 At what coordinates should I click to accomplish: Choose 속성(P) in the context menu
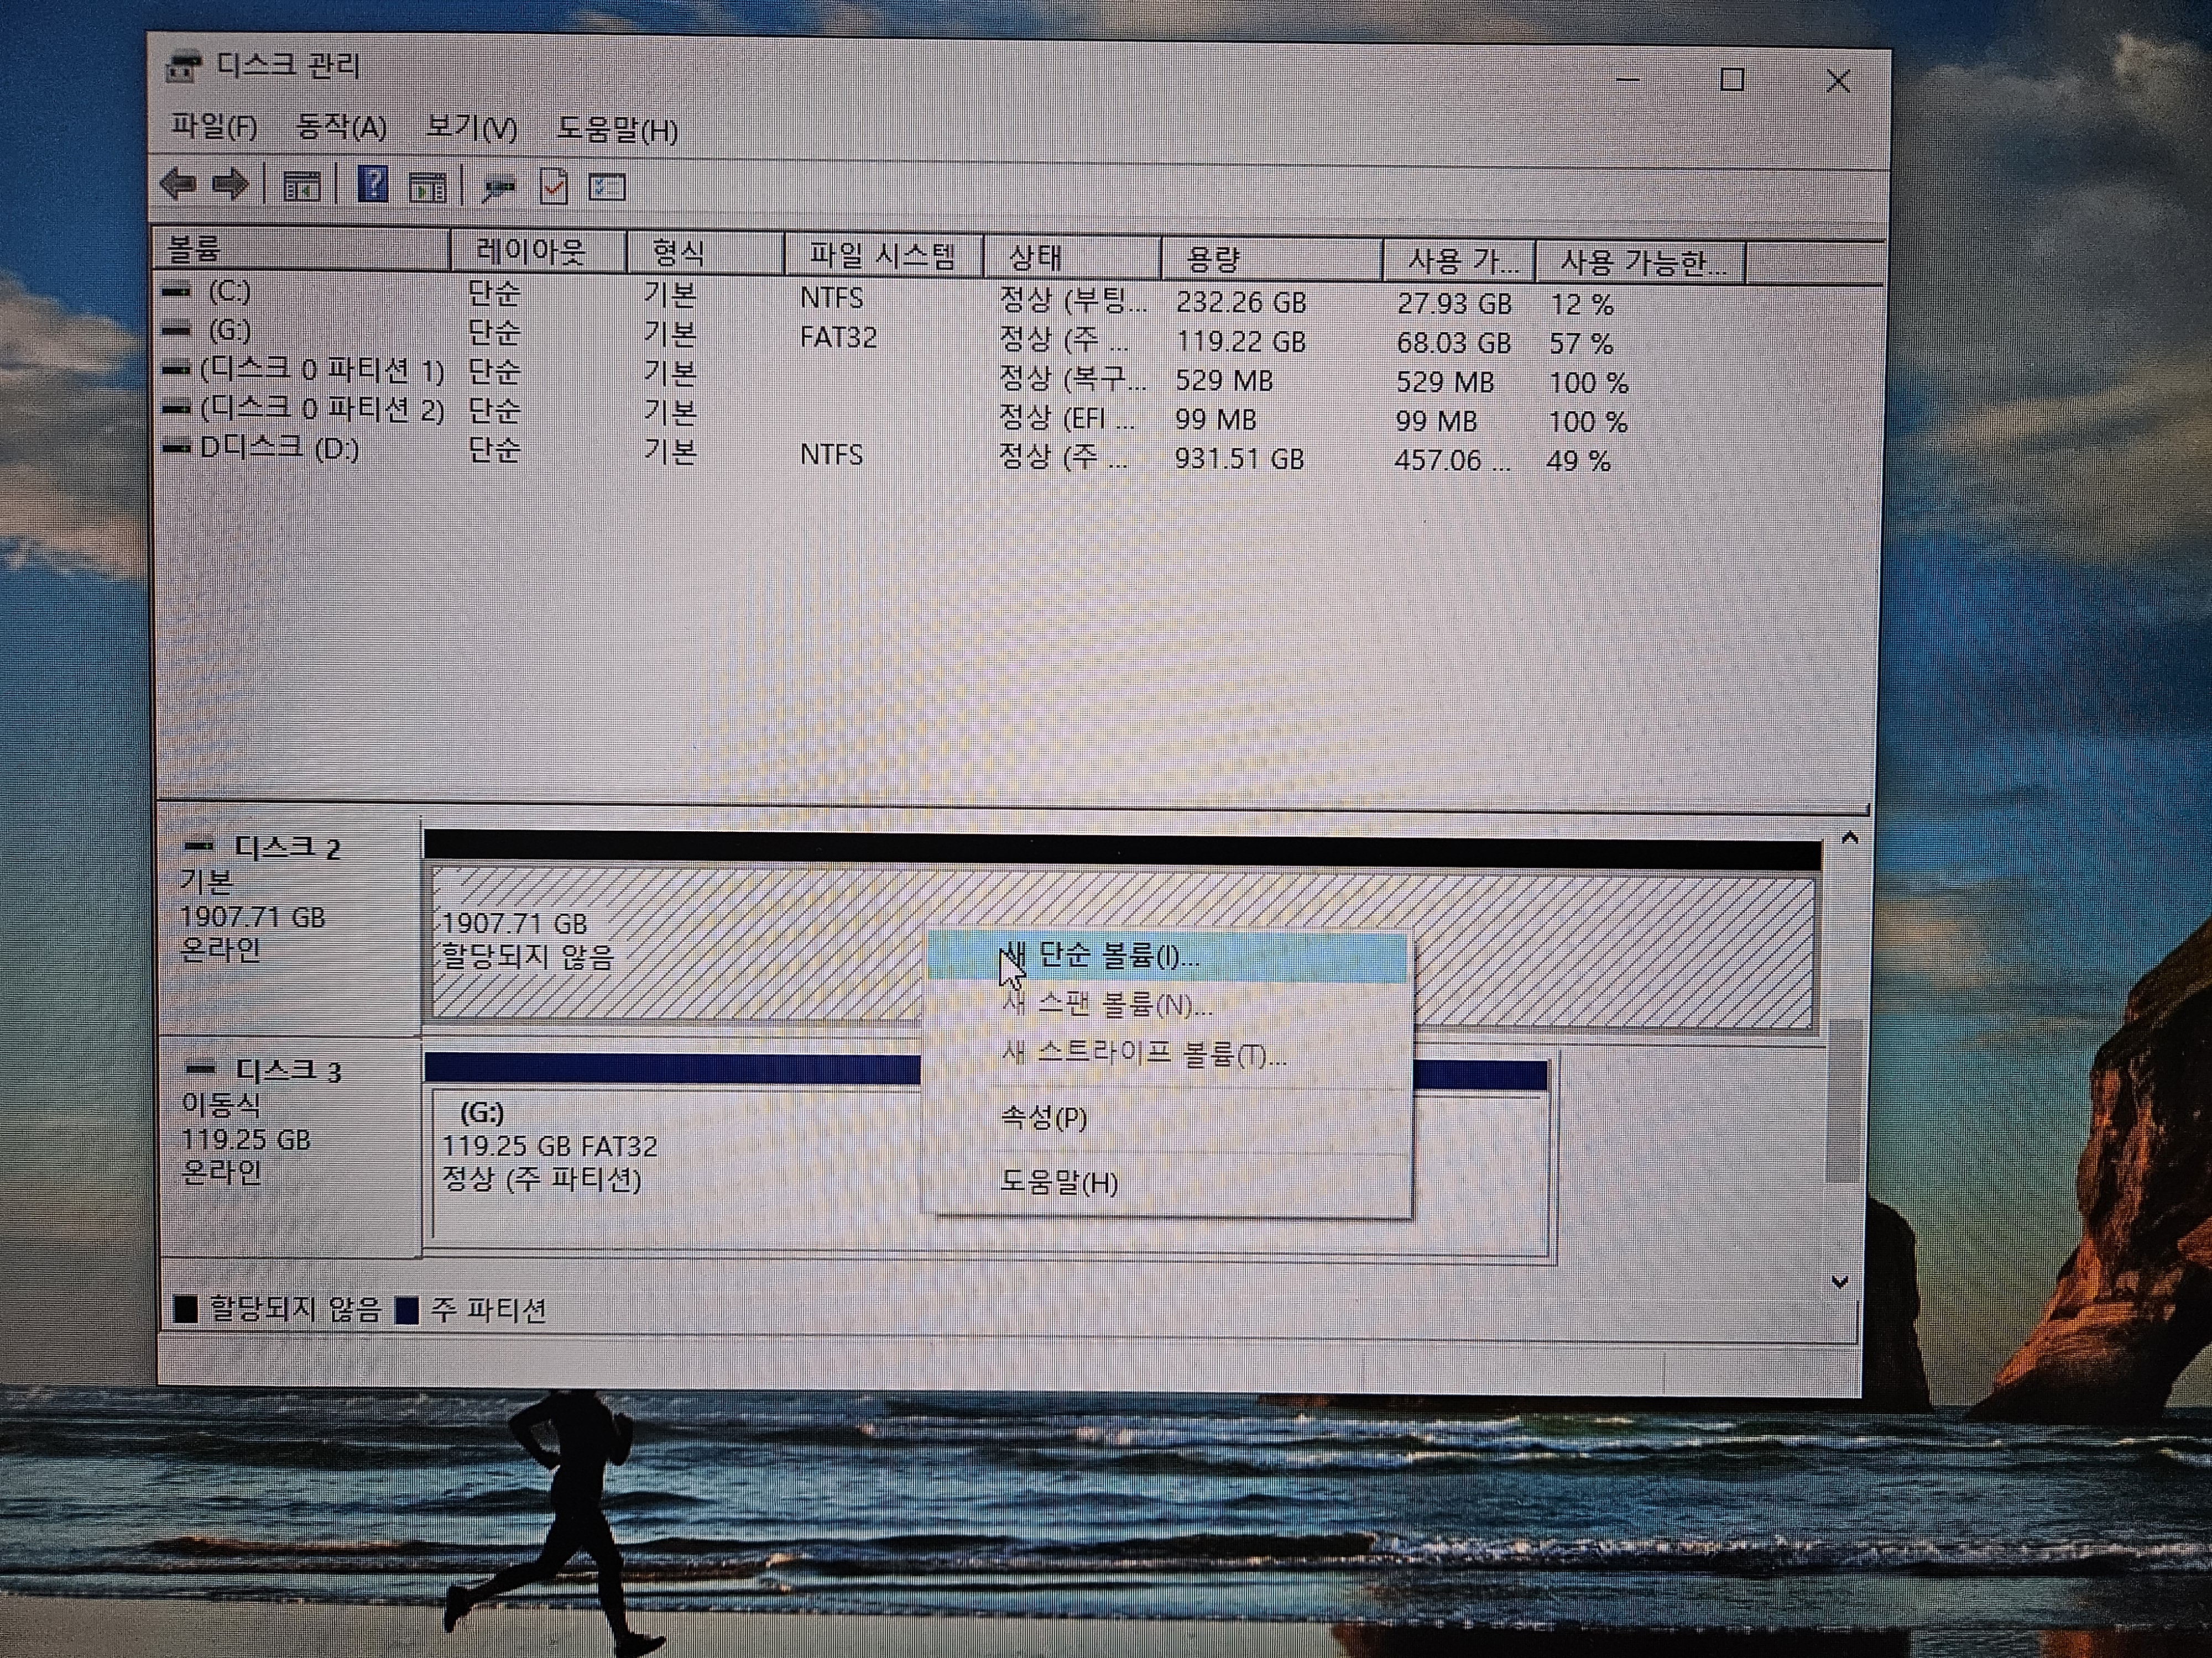click(x=1044, y=1117)
